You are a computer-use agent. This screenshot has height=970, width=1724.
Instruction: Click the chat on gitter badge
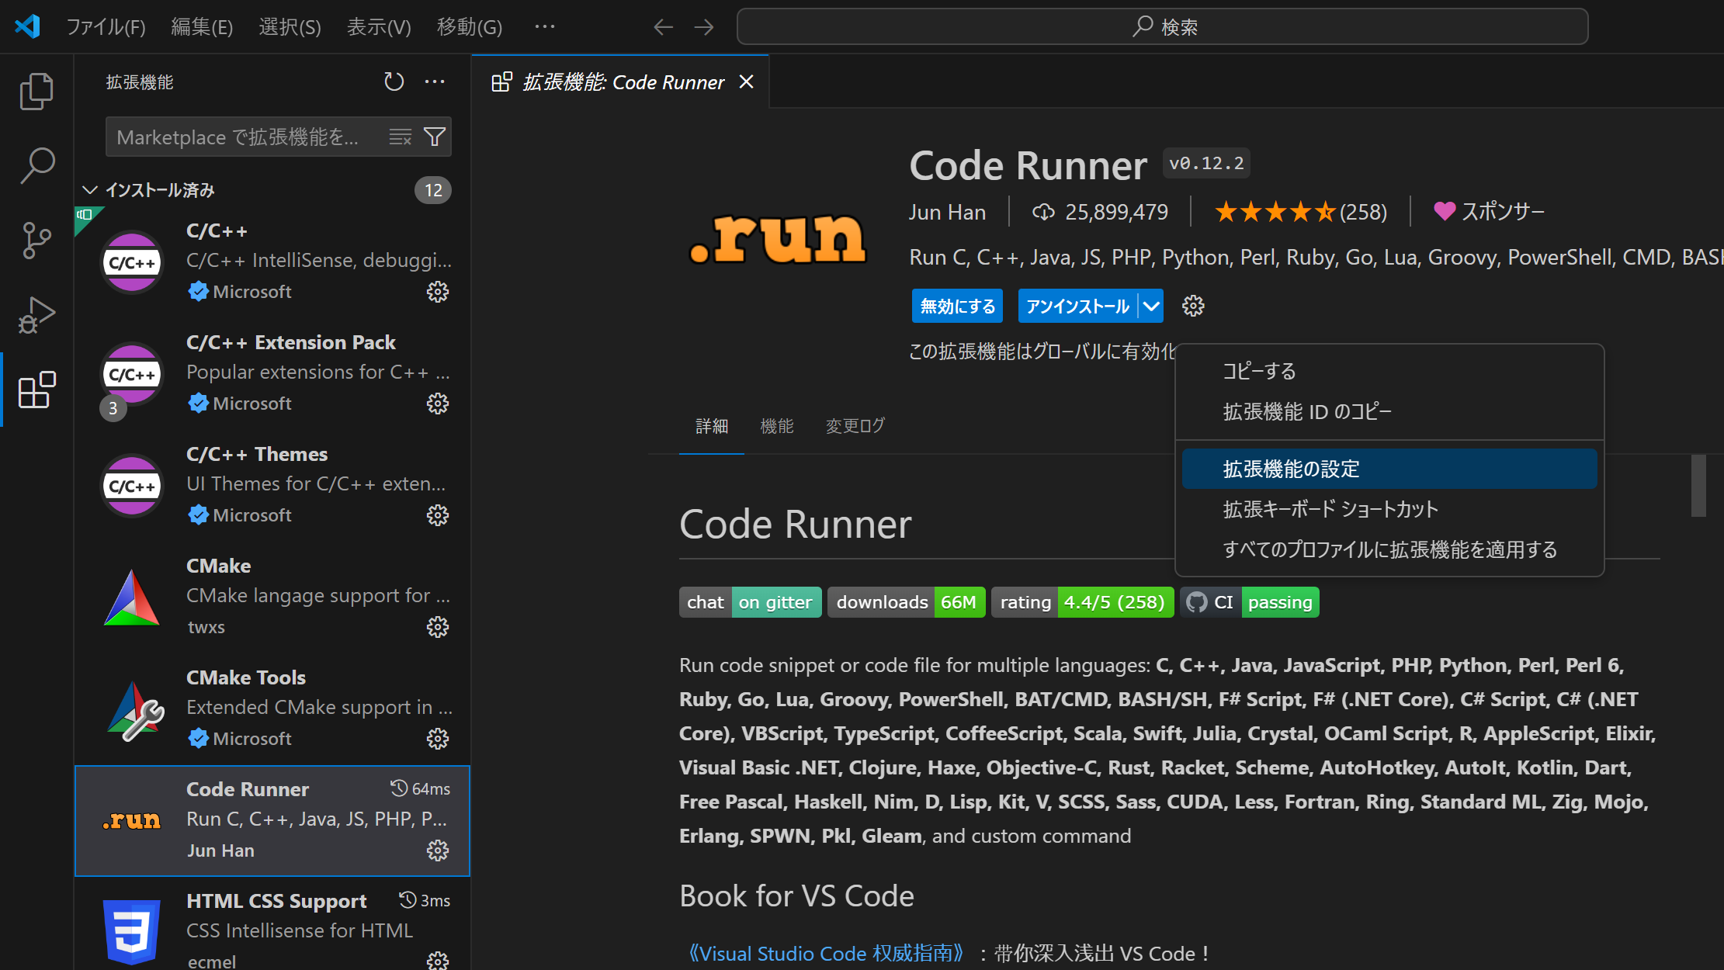pyautogui.click(x=751, y=602)
